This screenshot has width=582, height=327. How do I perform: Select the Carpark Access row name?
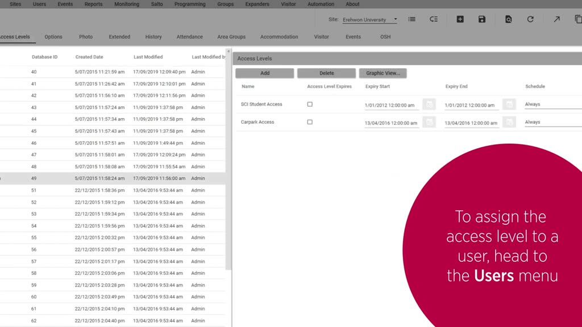coord(257,122)
